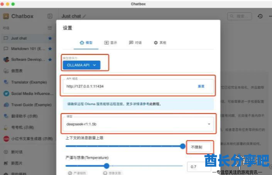
Task: Reset the API host with 重置
Action: pos(201,87)
